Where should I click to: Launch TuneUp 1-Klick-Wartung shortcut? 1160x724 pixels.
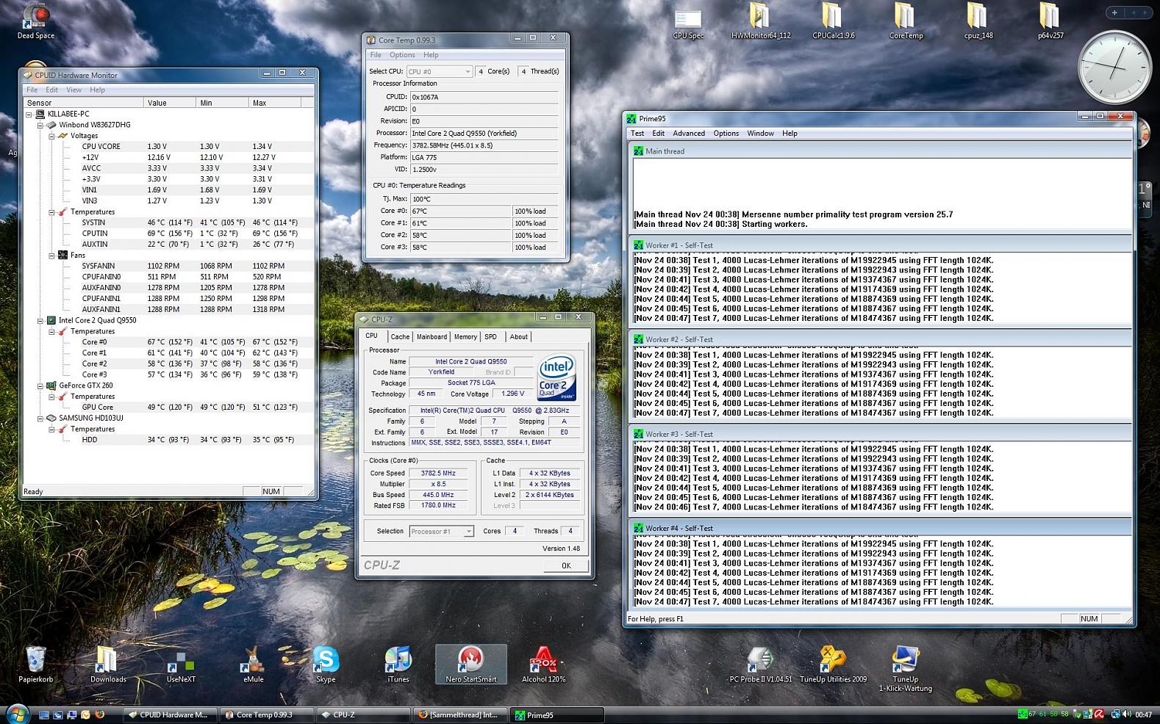pos(906,669)
